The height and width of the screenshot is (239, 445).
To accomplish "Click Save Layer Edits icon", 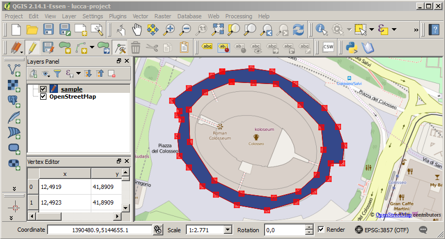I will coord(48,47).
